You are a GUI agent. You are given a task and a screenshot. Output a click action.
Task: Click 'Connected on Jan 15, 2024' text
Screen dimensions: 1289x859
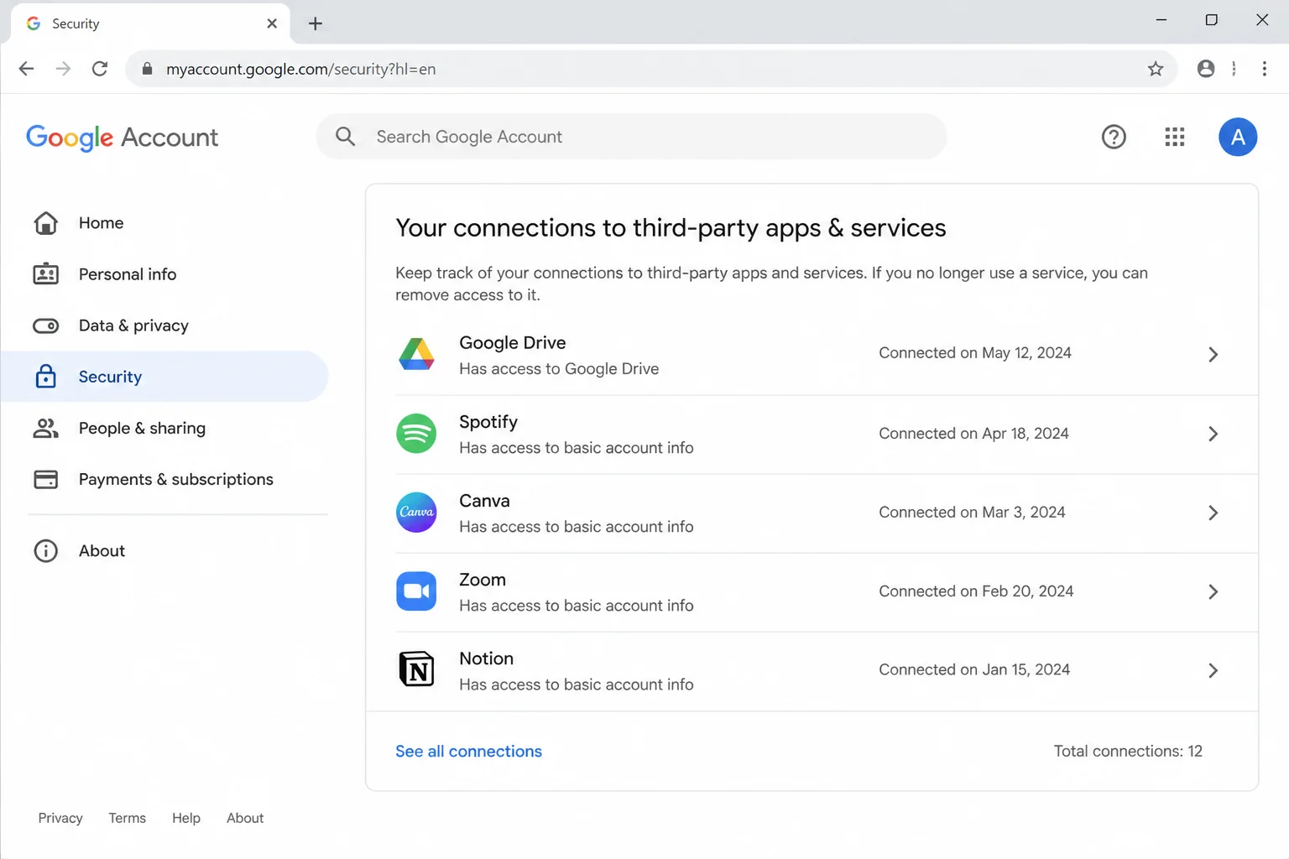tap(974, 669)
